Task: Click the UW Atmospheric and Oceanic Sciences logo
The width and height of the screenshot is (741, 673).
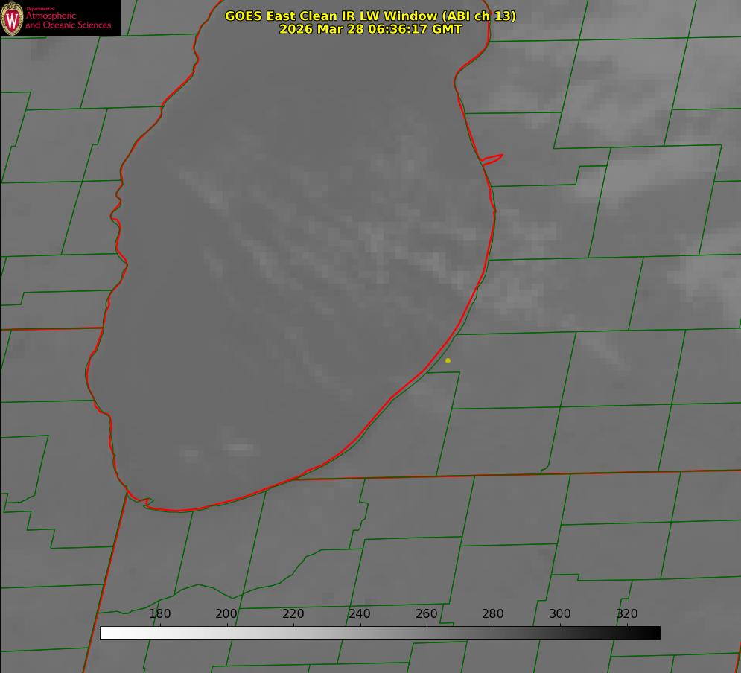Action: (x=60, y=18)
